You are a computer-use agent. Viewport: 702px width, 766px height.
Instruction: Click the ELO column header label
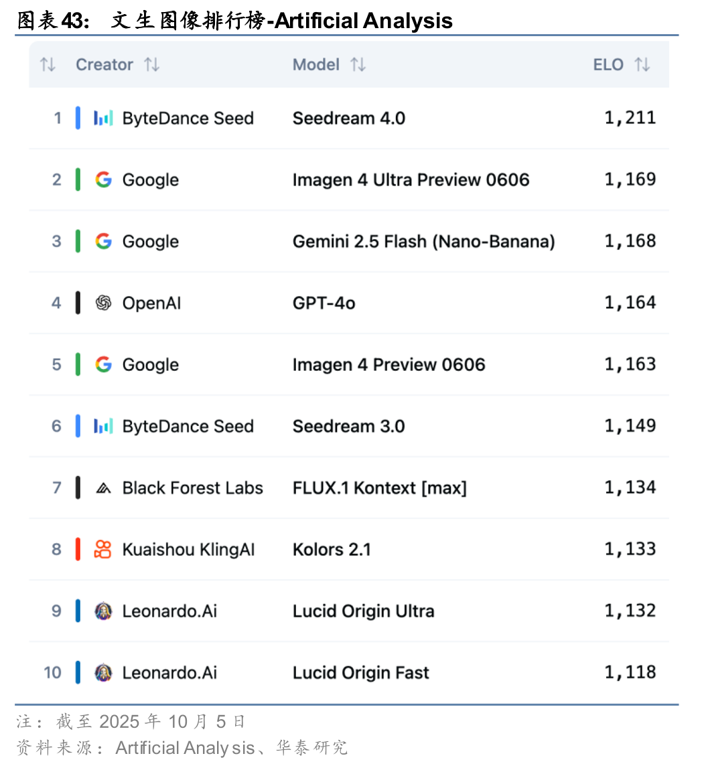click(x=608, y=65)
